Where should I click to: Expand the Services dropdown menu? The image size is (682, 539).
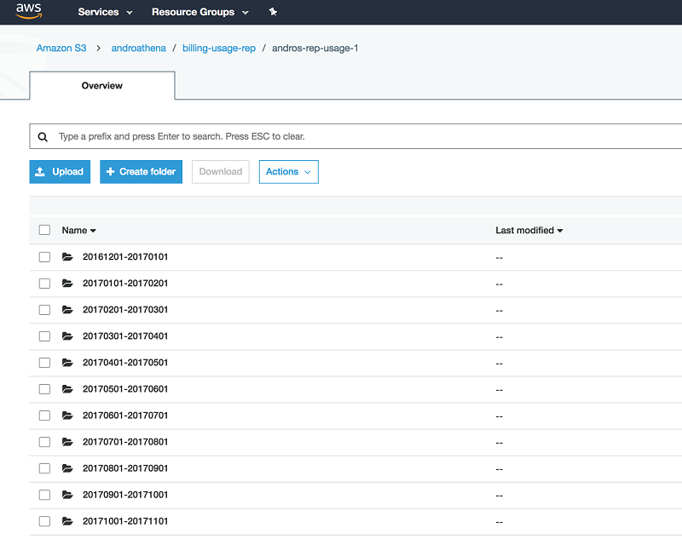[105, 12]
